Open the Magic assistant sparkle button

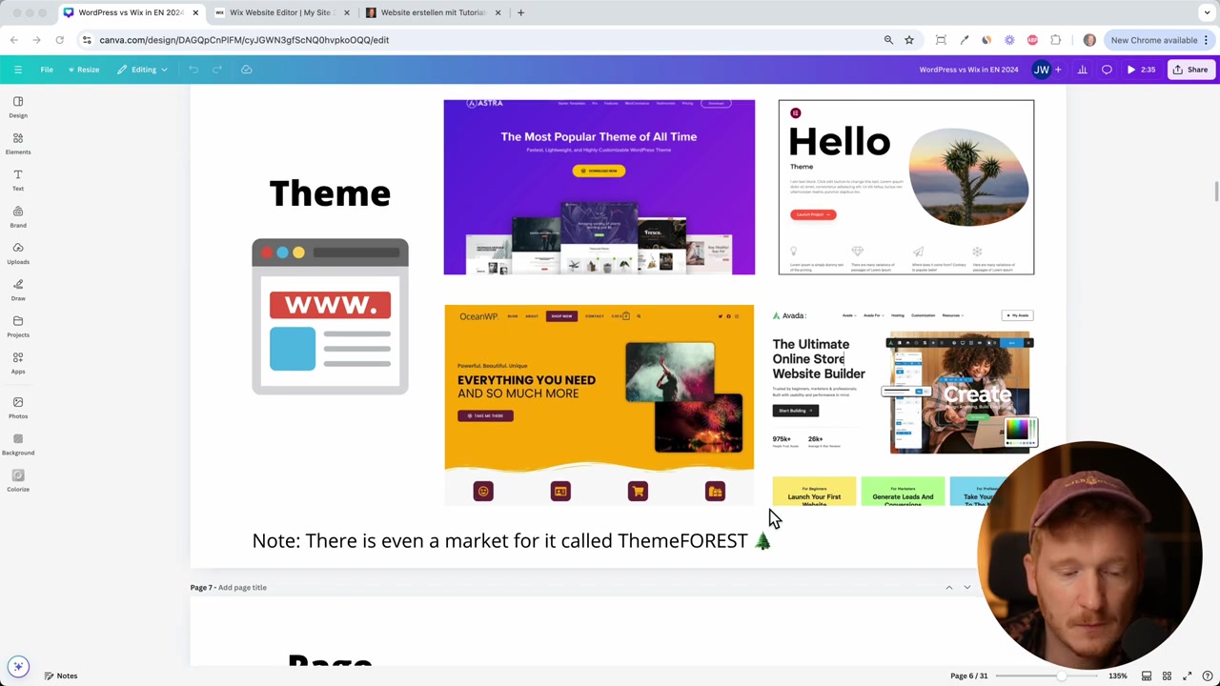click(x=18, y=667)
